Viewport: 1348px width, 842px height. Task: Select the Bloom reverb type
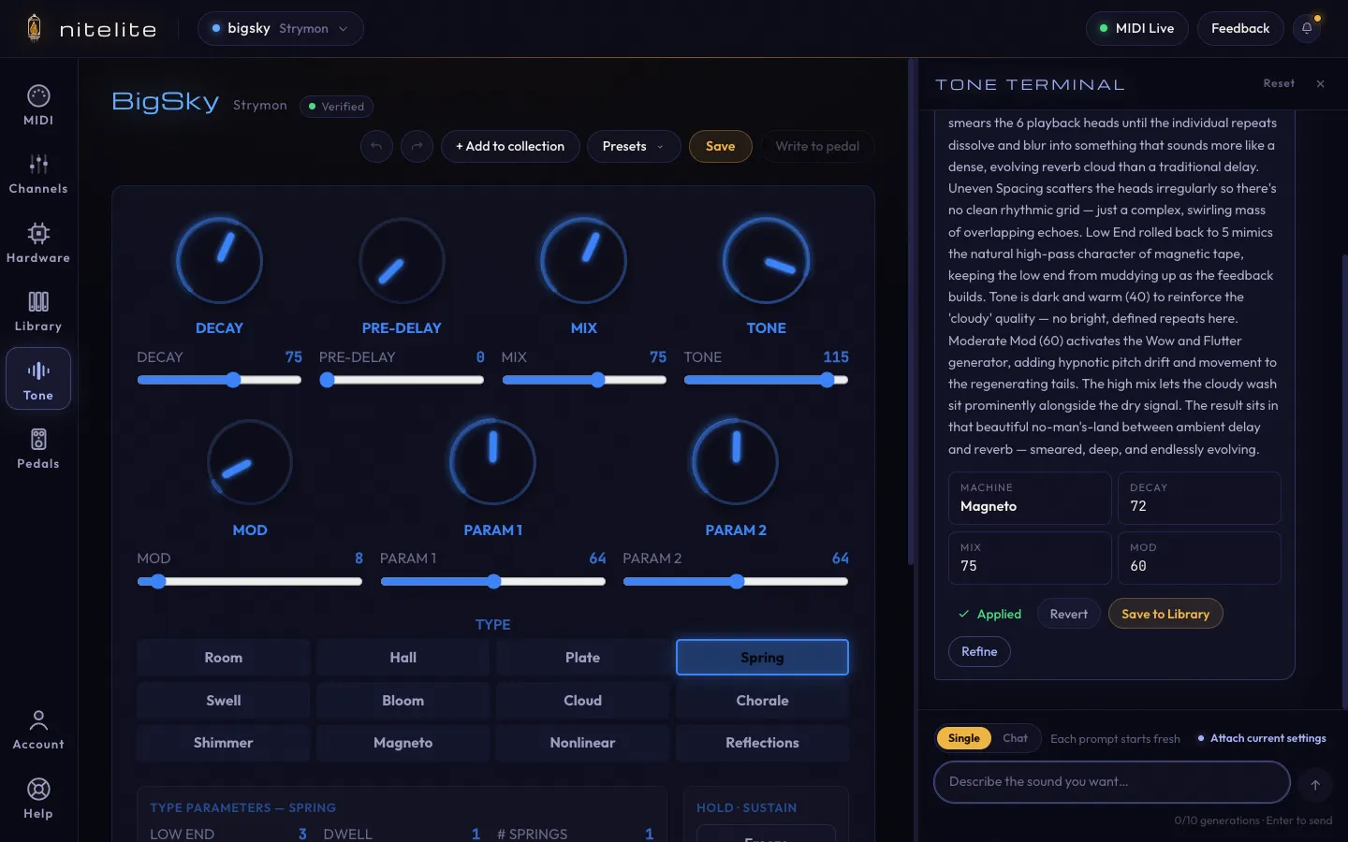(x=403, y=701)
